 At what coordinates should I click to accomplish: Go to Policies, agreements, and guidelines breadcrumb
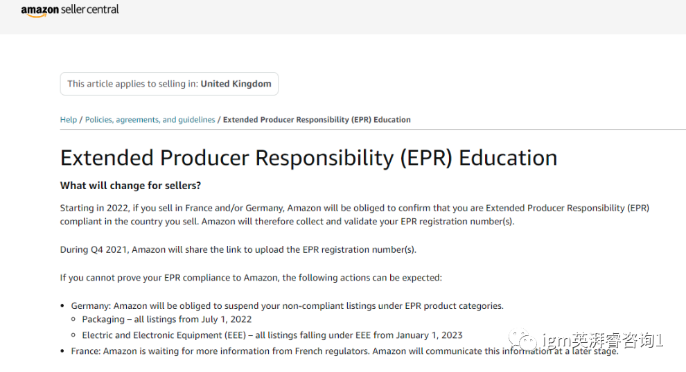pyautogui.click(x=150, y=120)
